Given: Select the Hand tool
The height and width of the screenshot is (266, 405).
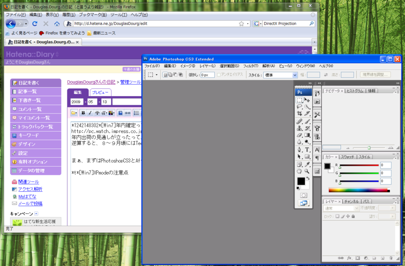Looking at the screenshot, I should (x=300, y=171).
